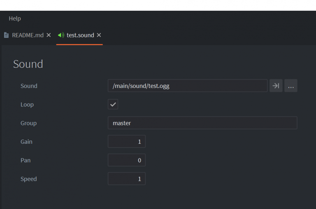Close the test.sound tab
This screenshot has height=209, width=316.
click(x=99, y=35)
